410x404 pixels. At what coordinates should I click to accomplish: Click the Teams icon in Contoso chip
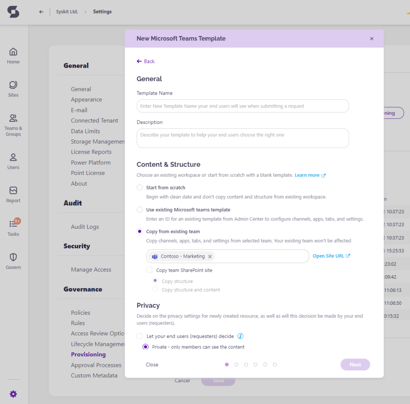pyautogui.click(x=155, y=256)
